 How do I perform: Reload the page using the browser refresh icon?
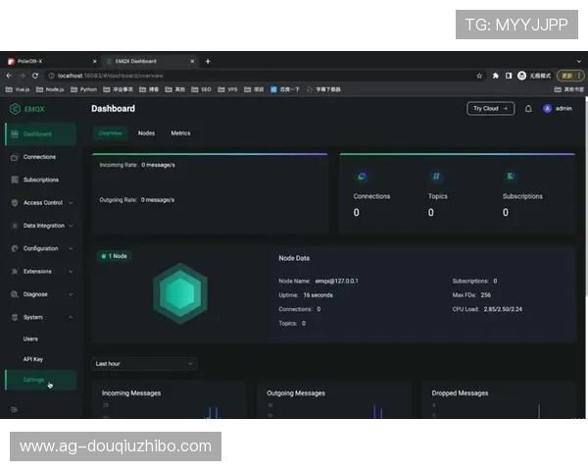tap(35, 76)
